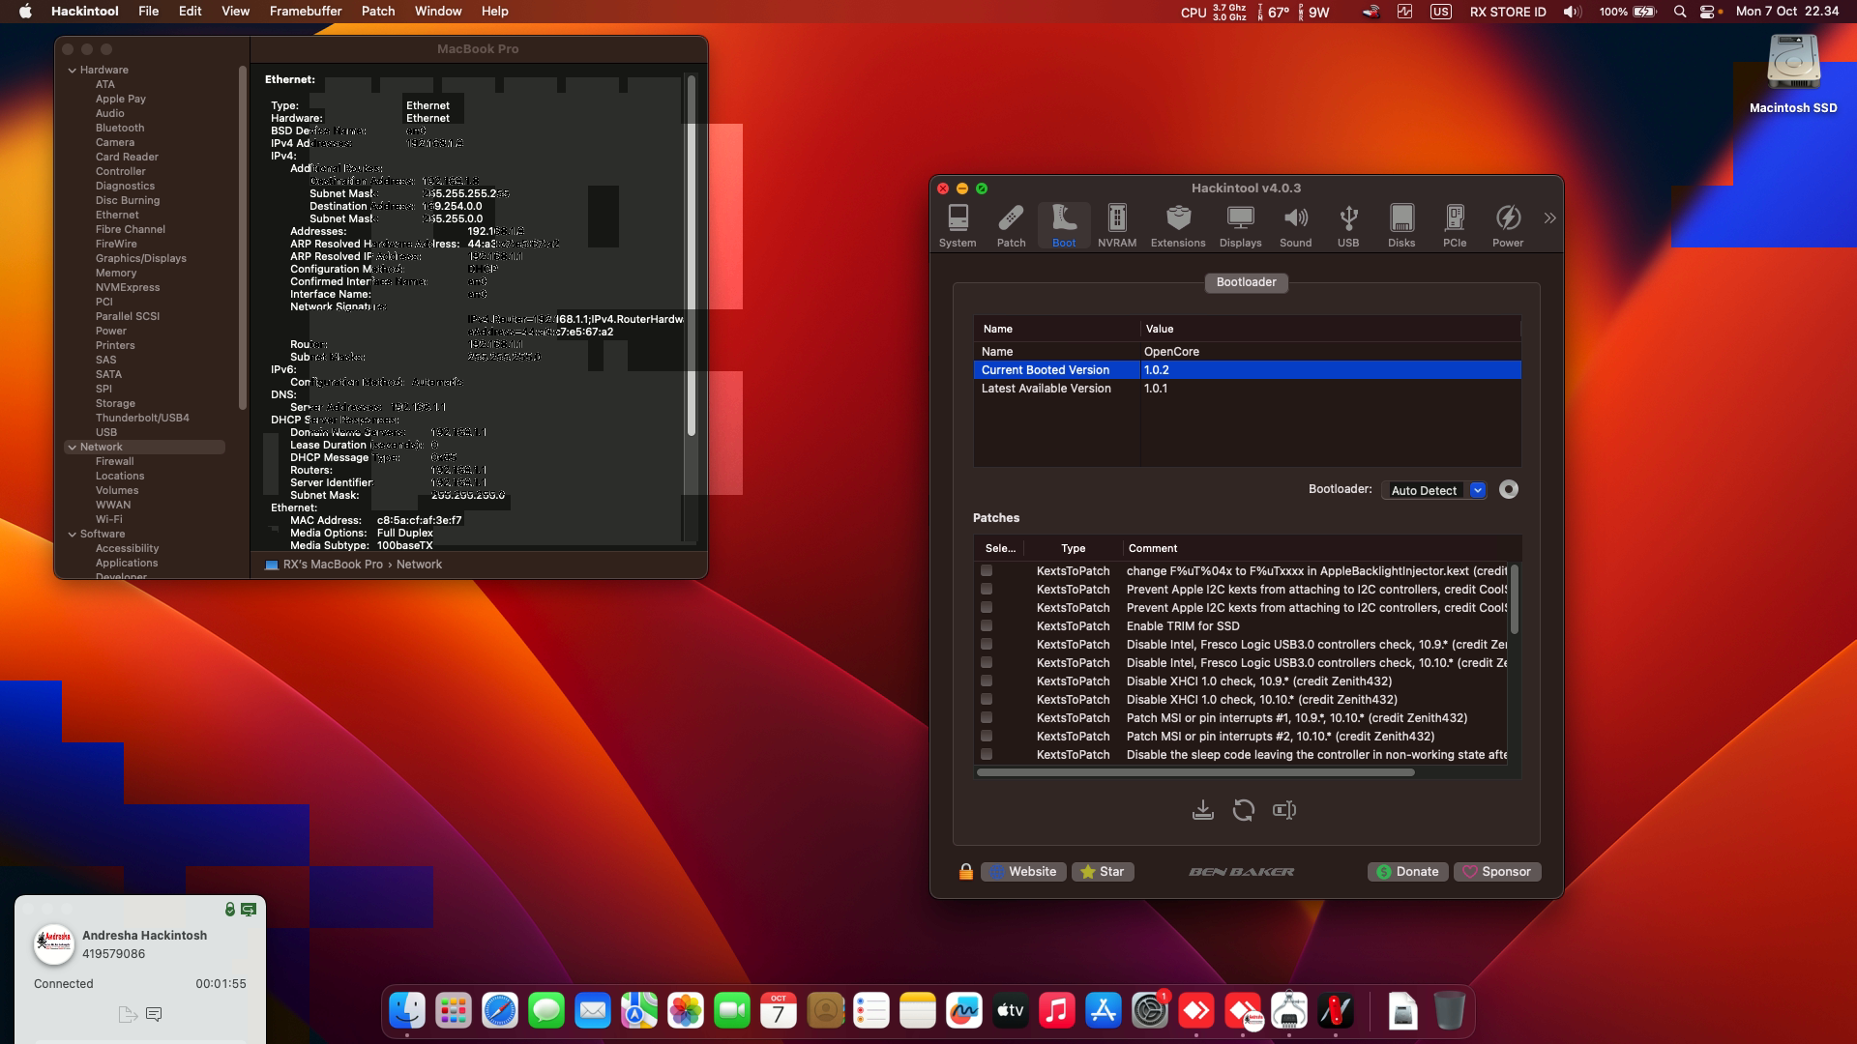Open the System tab in Hackintool toolbar
This screenshot has width=1857, height=1044.
958,226
